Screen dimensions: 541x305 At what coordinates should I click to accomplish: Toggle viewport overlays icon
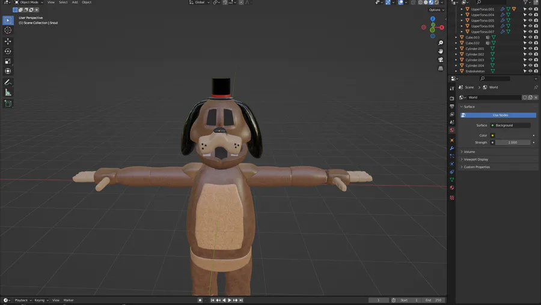400,2
